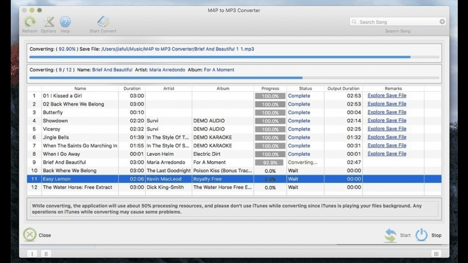Screen dimensions: 468x263
Task: Open Explore Save File for Showdown
Action: [x=387, y=121]
